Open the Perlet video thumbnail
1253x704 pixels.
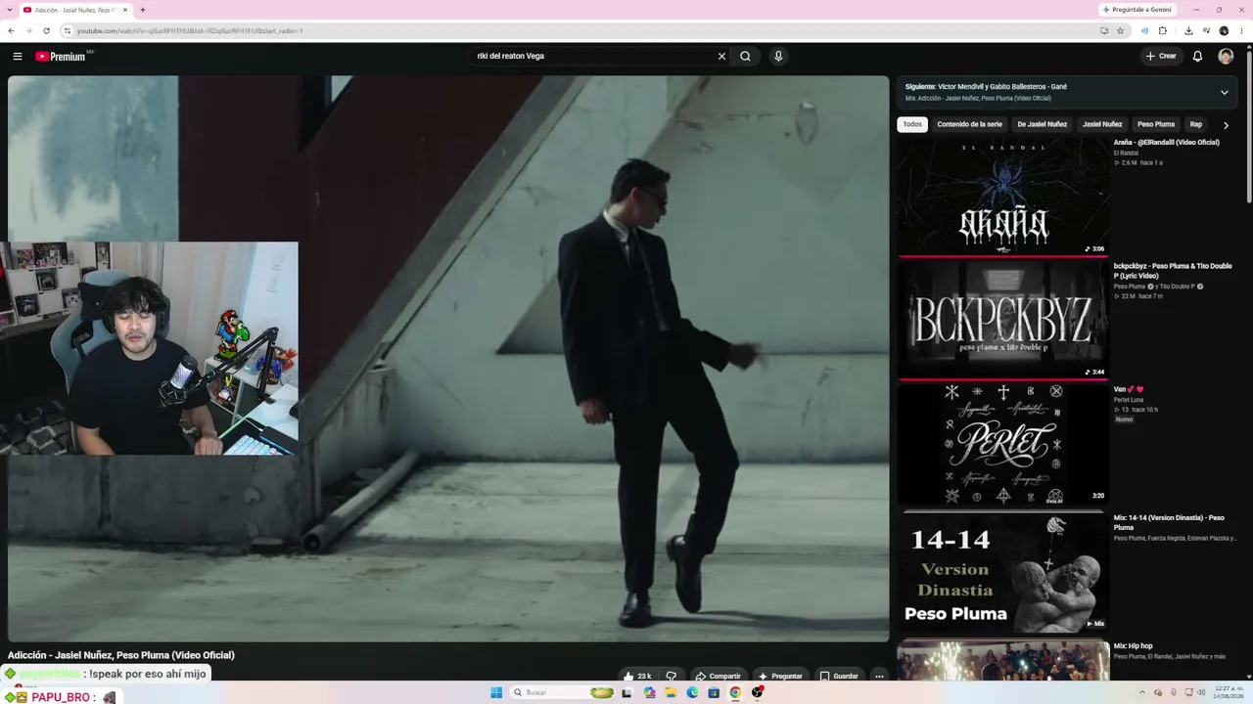coord(1003,444)
